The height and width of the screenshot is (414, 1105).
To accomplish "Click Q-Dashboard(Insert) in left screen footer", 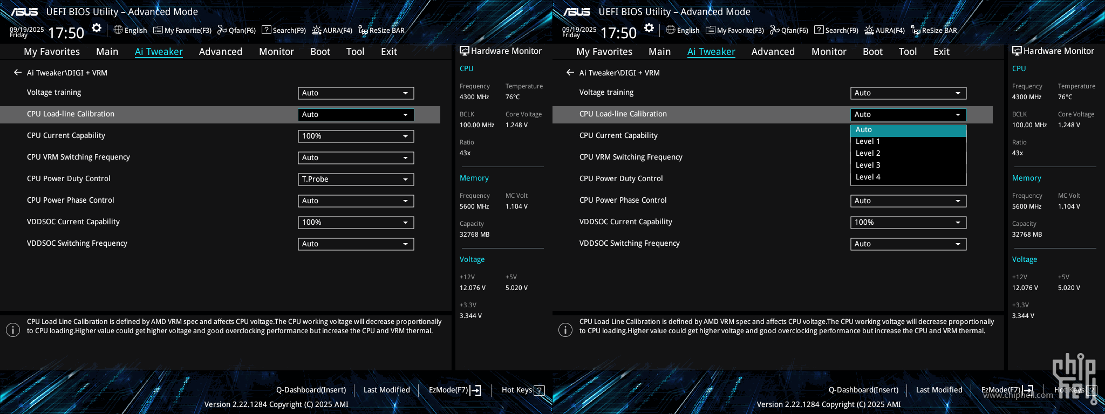I will tap(311, 390).
